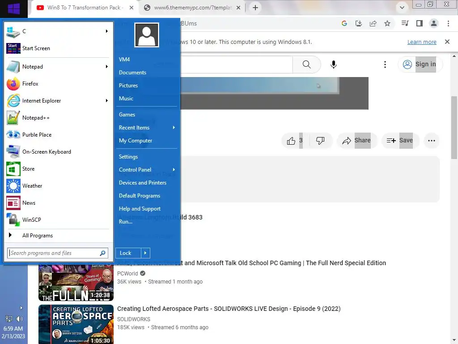Screen dimensions: 458x344
Task: Click the Share button under video
Action: (x=356, y=141)
